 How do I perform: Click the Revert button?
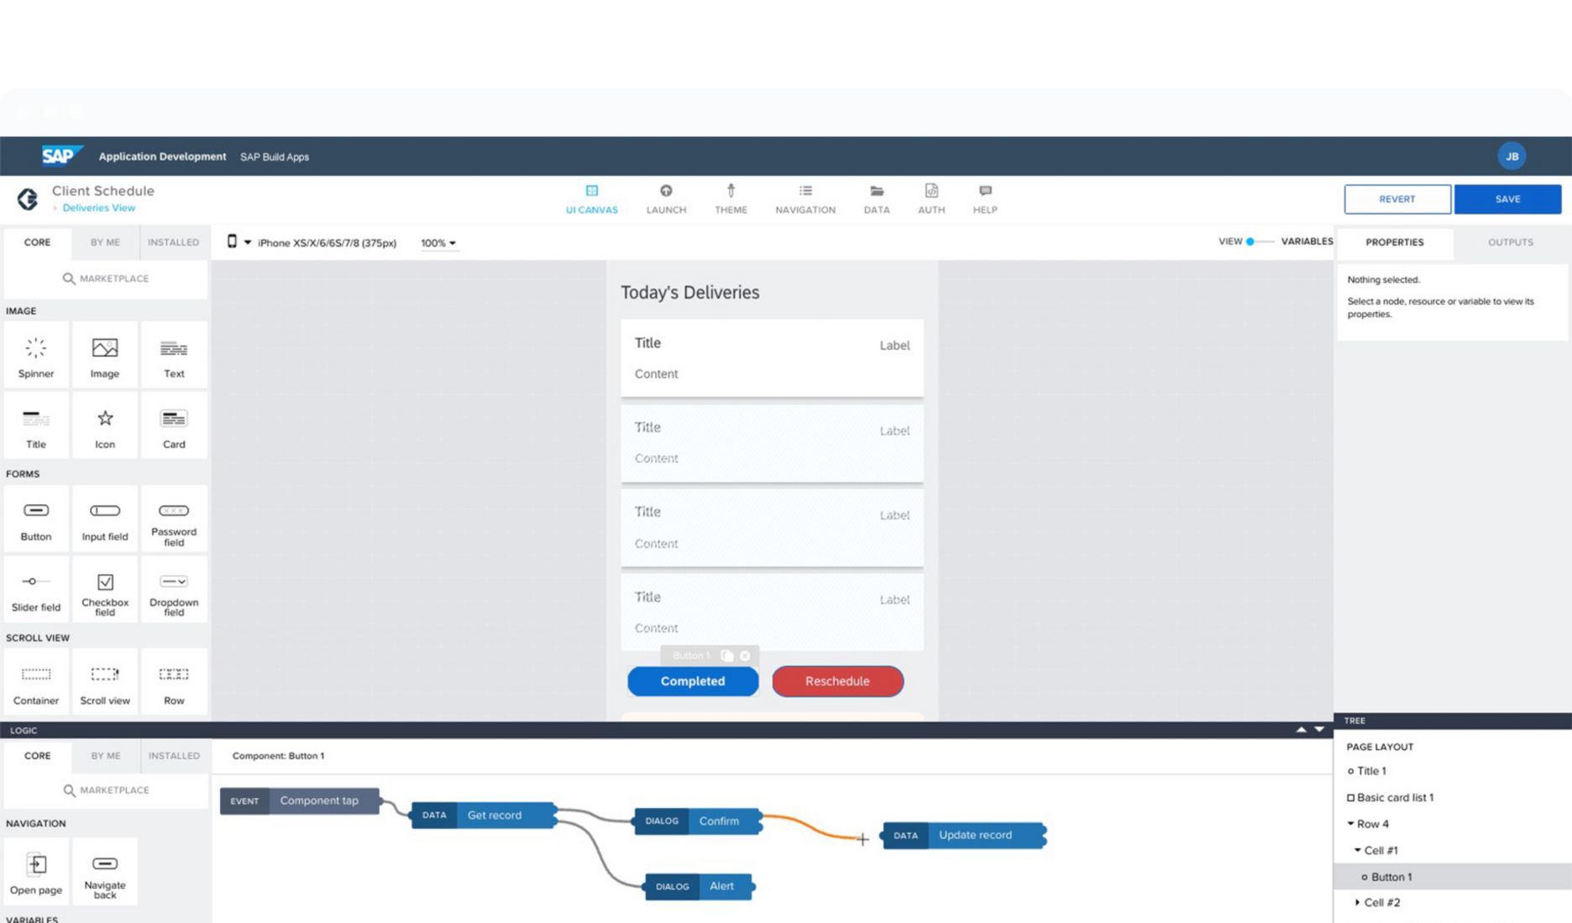click(1396, 200)
